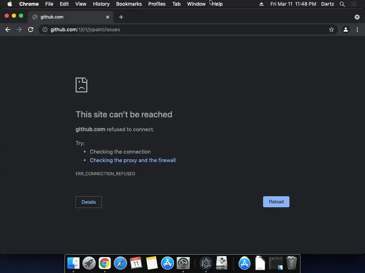Open the Window menu
The height and width of the screenshot is (273, 365).
(196, 4)
